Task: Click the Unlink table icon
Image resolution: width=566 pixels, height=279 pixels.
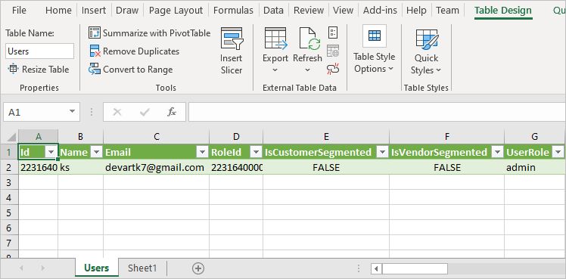Action: [333, 69]
